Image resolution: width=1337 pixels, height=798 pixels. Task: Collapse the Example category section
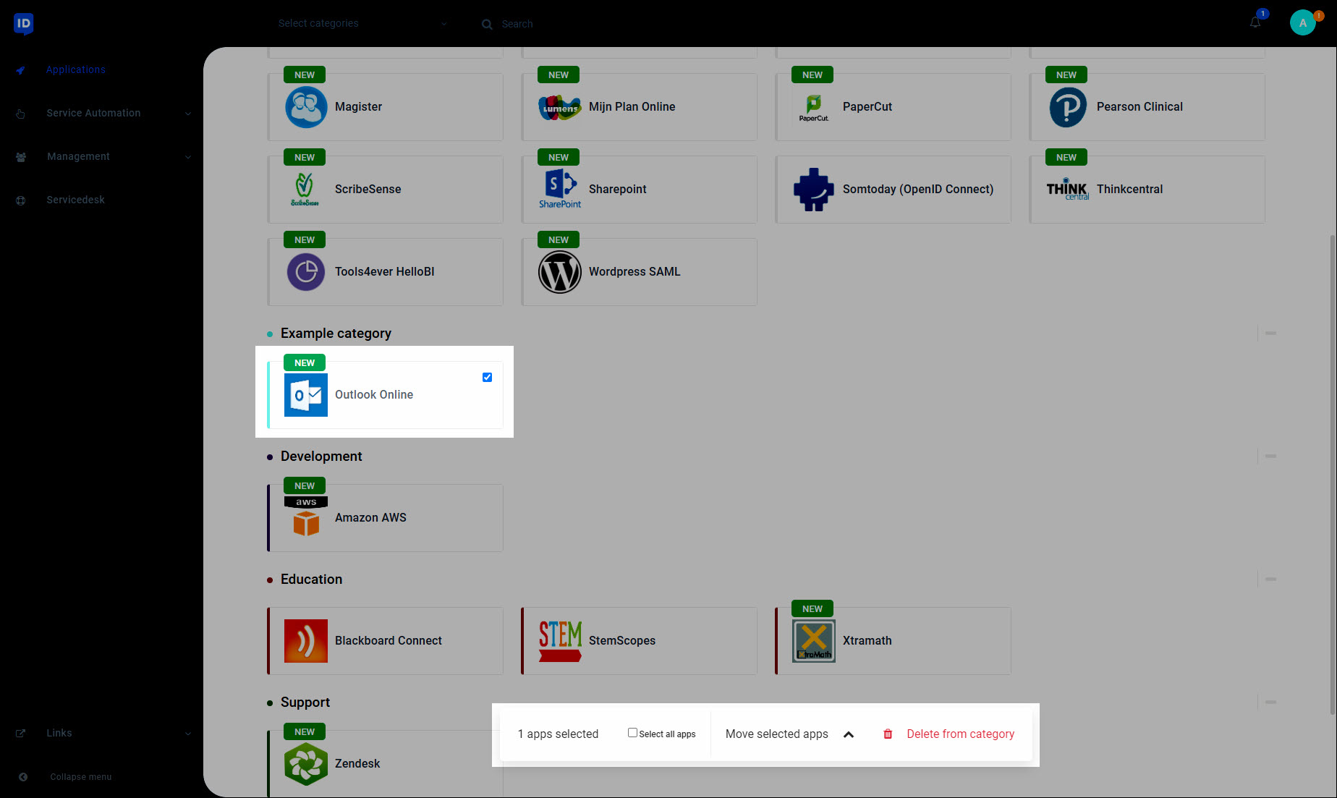click(1270, 334)
